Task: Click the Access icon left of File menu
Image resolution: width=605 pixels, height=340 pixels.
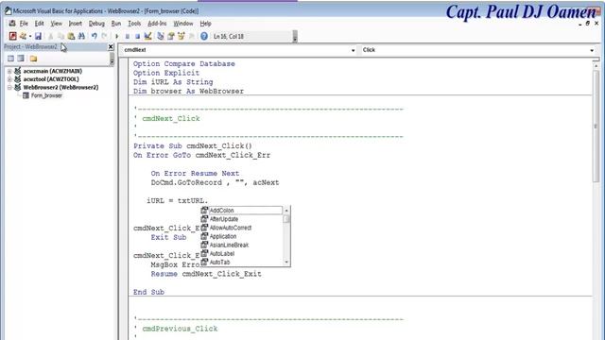Action: pyautogui.click(x=12, y=24)
